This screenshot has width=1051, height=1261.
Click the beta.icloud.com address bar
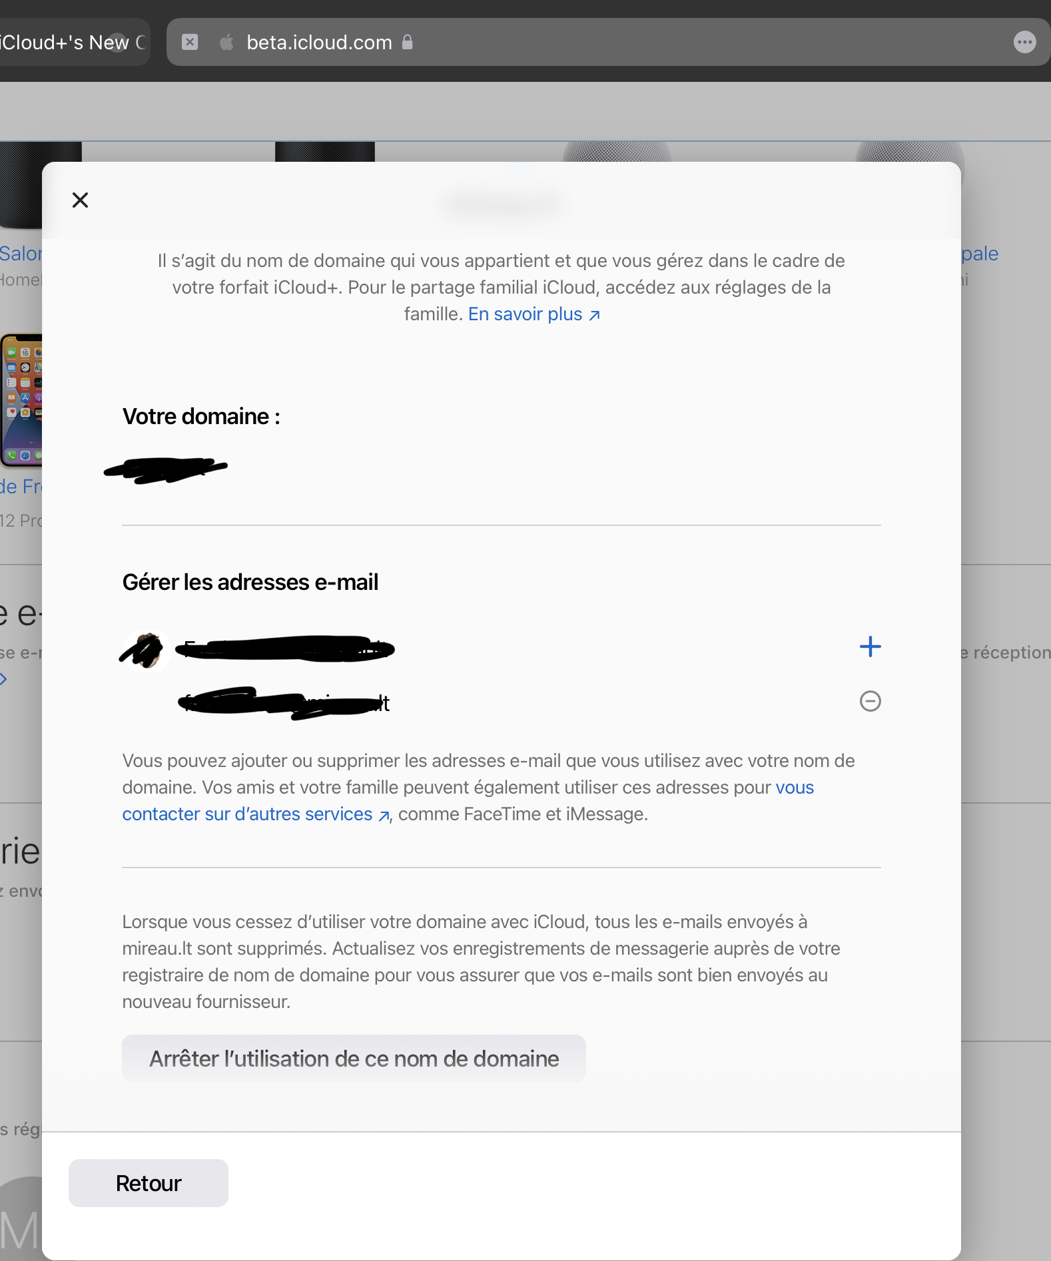[x=607, y=43]
